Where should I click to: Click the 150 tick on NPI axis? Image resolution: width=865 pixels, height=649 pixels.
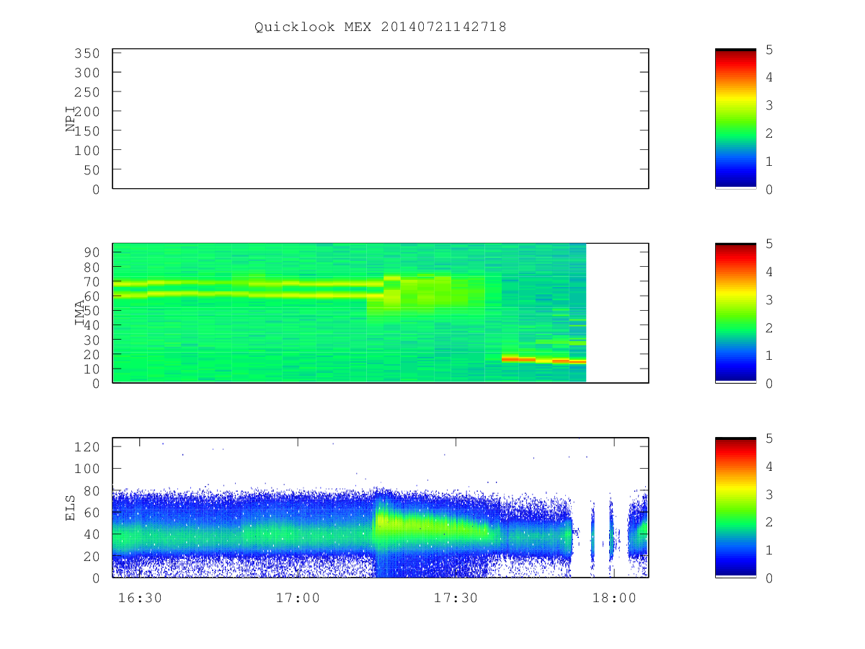[x=86, y=131]
